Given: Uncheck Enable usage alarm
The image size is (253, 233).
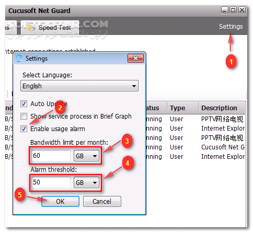Looking at the screenshot, I should (24, 129).
